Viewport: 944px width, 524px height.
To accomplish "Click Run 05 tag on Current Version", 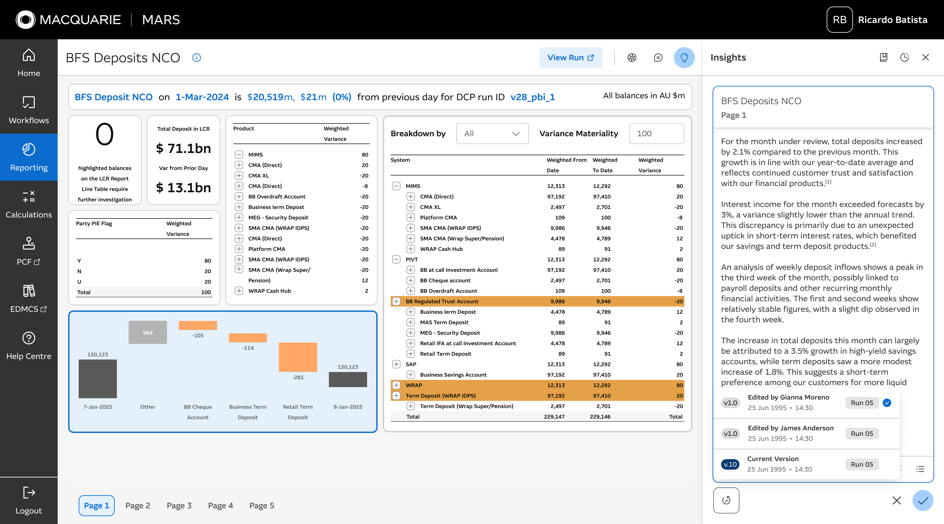I will pos(862,464).
